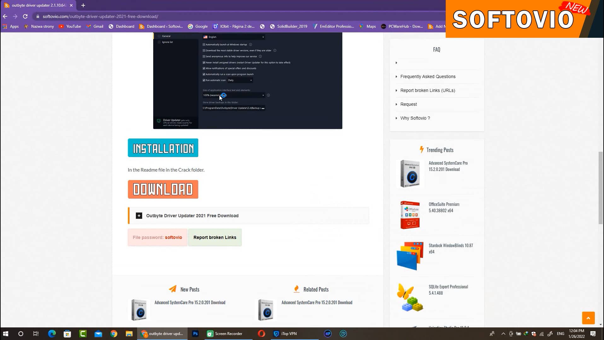604x340 pixels.
Task: Click the orange scroll-to-top arrow button
Action: coord(588,318)
